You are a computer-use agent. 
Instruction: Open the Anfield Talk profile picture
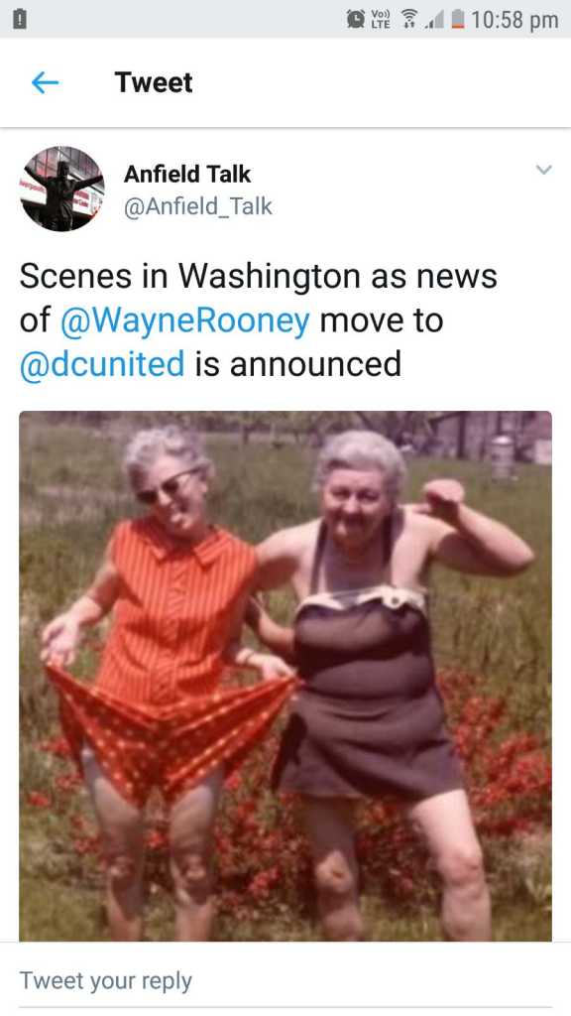62,189
